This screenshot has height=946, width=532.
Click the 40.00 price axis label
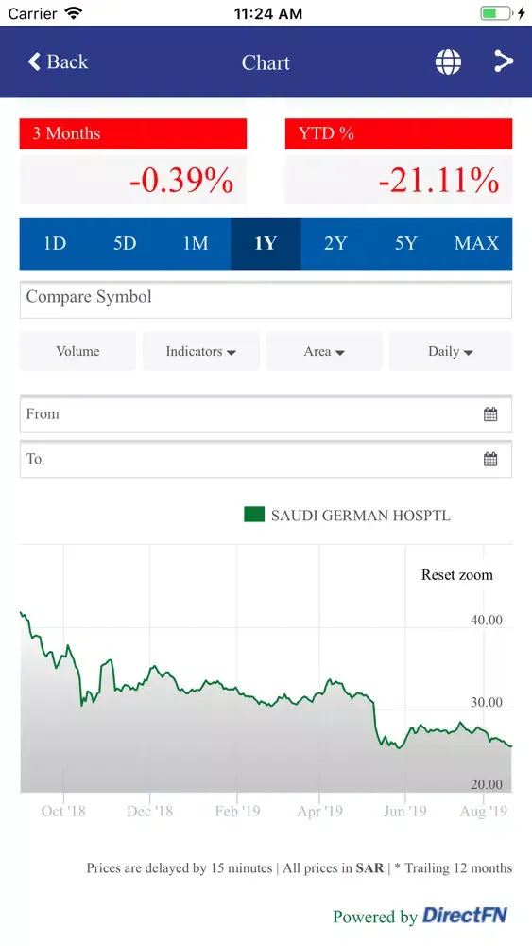pos(487,621)
